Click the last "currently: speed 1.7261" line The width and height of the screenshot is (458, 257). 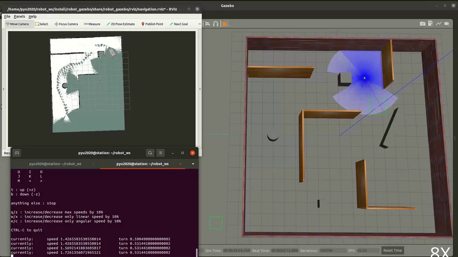point(91,253)
